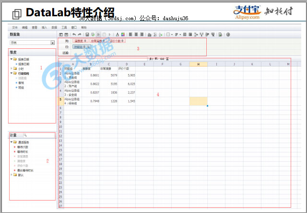The height and width of the screenshot is (213, 307).
Task: Select the greyed 技能组 dimension item
Action: coord(23,78)
